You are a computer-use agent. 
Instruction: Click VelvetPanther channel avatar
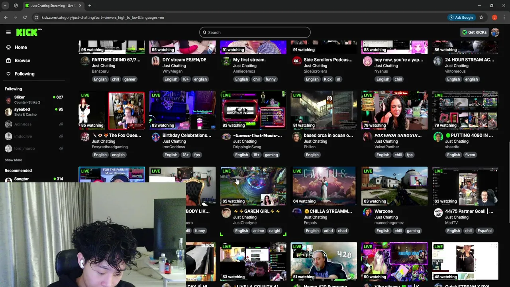coord(367,137)
